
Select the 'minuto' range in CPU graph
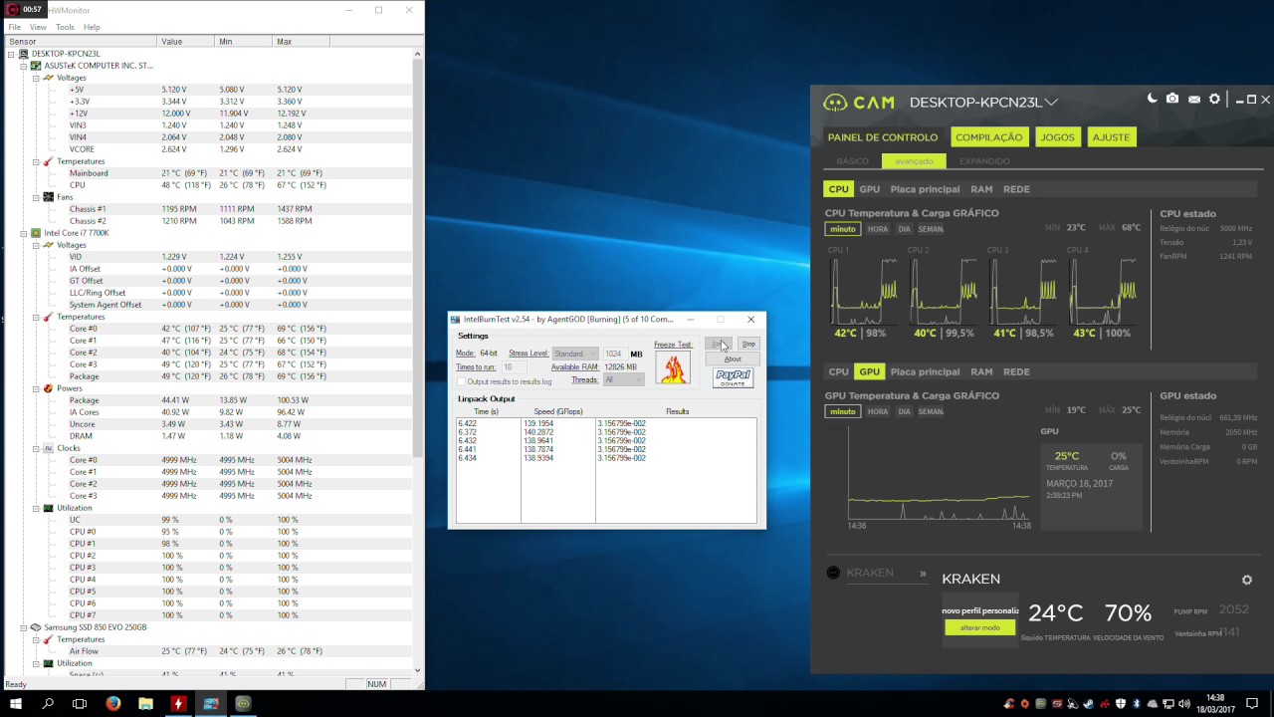[842, 229]
